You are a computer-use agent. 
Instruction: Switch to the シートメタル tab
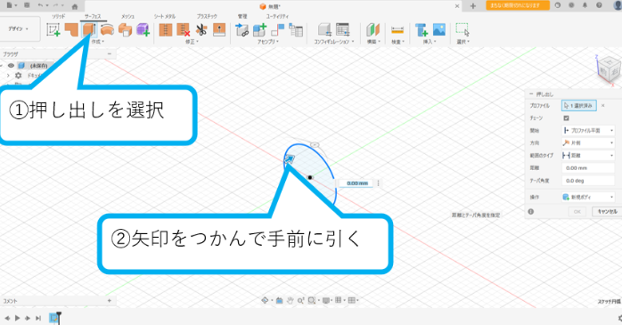pyautogui.click(x=165, y=16)
